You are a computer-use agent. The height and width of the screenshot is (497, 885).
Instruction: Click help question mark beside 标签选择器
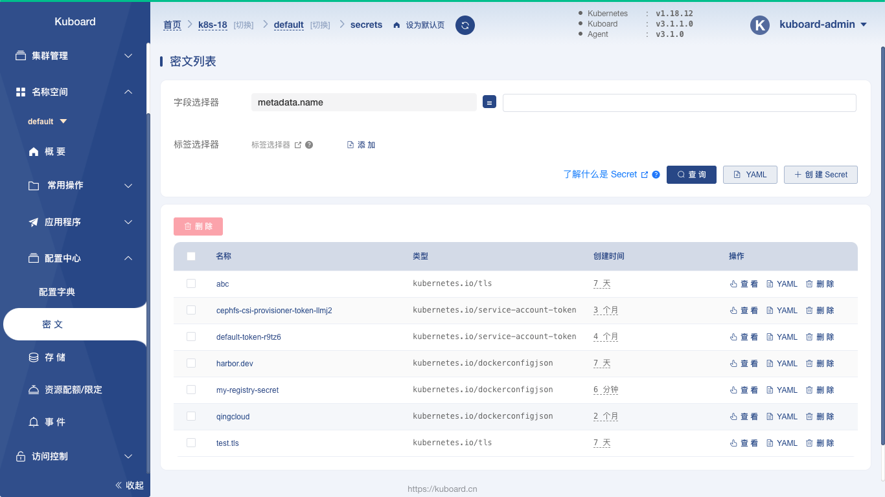(x=309, y=145)
